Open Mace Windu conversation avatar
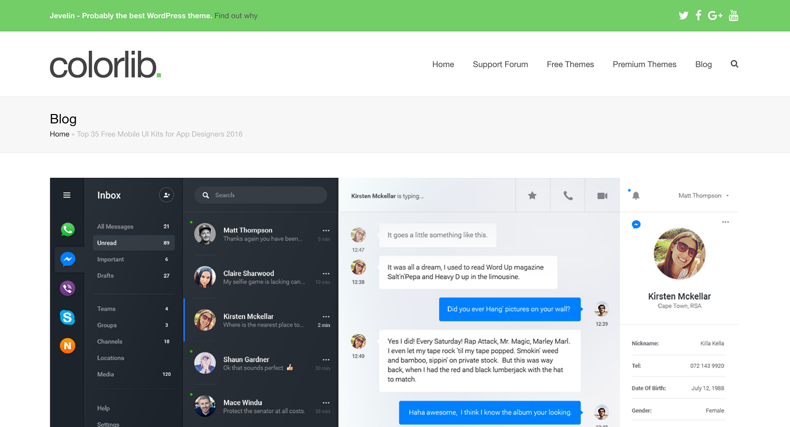790x427 pixels. tap(205, 406)
